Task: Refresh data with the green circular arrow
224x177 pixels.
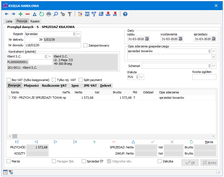Action: click(x=42, y=14)
